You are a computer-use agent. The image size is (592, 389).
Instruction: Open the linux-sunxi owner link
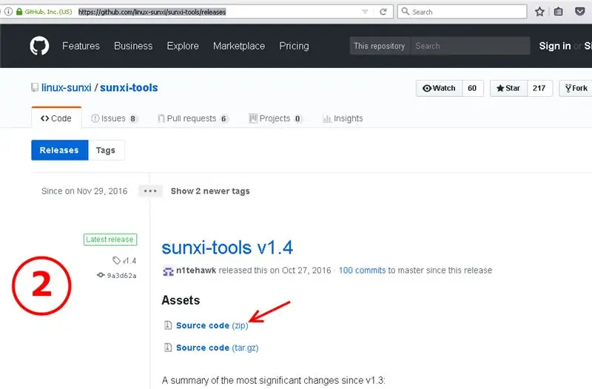[x=67, y=87]
